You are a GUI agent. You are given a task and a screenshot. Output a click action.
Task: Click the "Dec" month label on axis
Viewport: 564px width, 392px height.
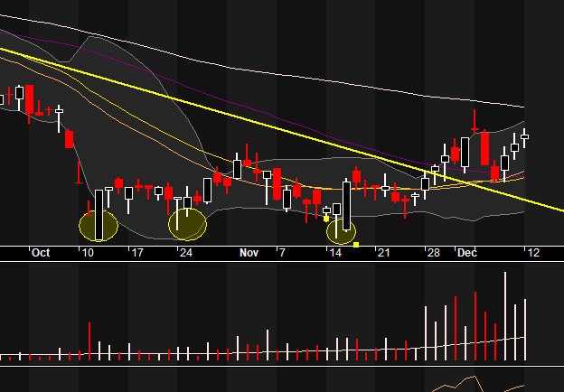467,253
